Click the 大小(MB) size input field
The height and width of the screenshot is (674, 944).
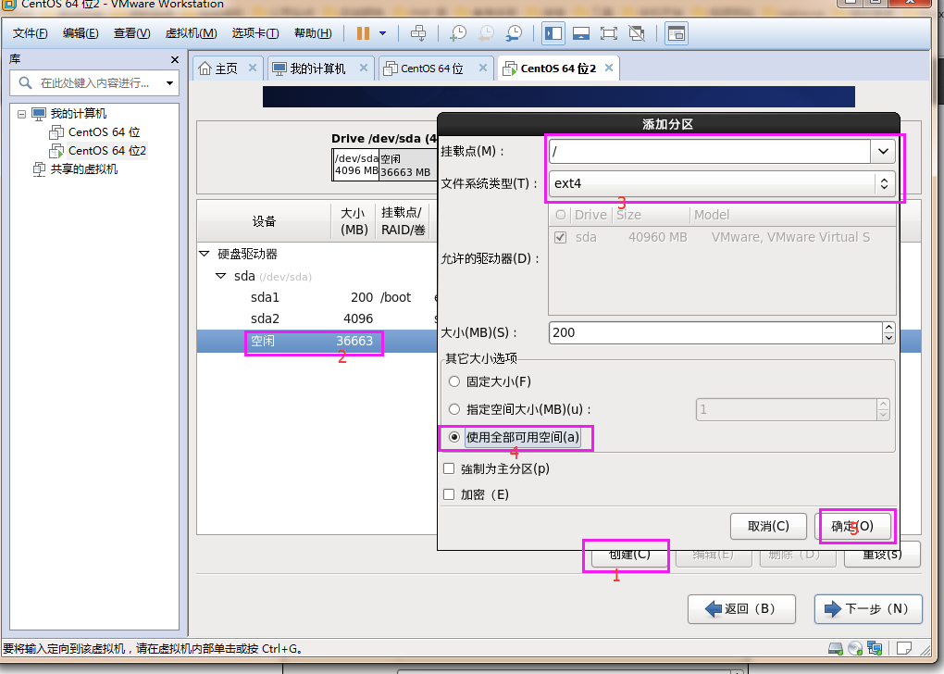click(x=714, y=332)
